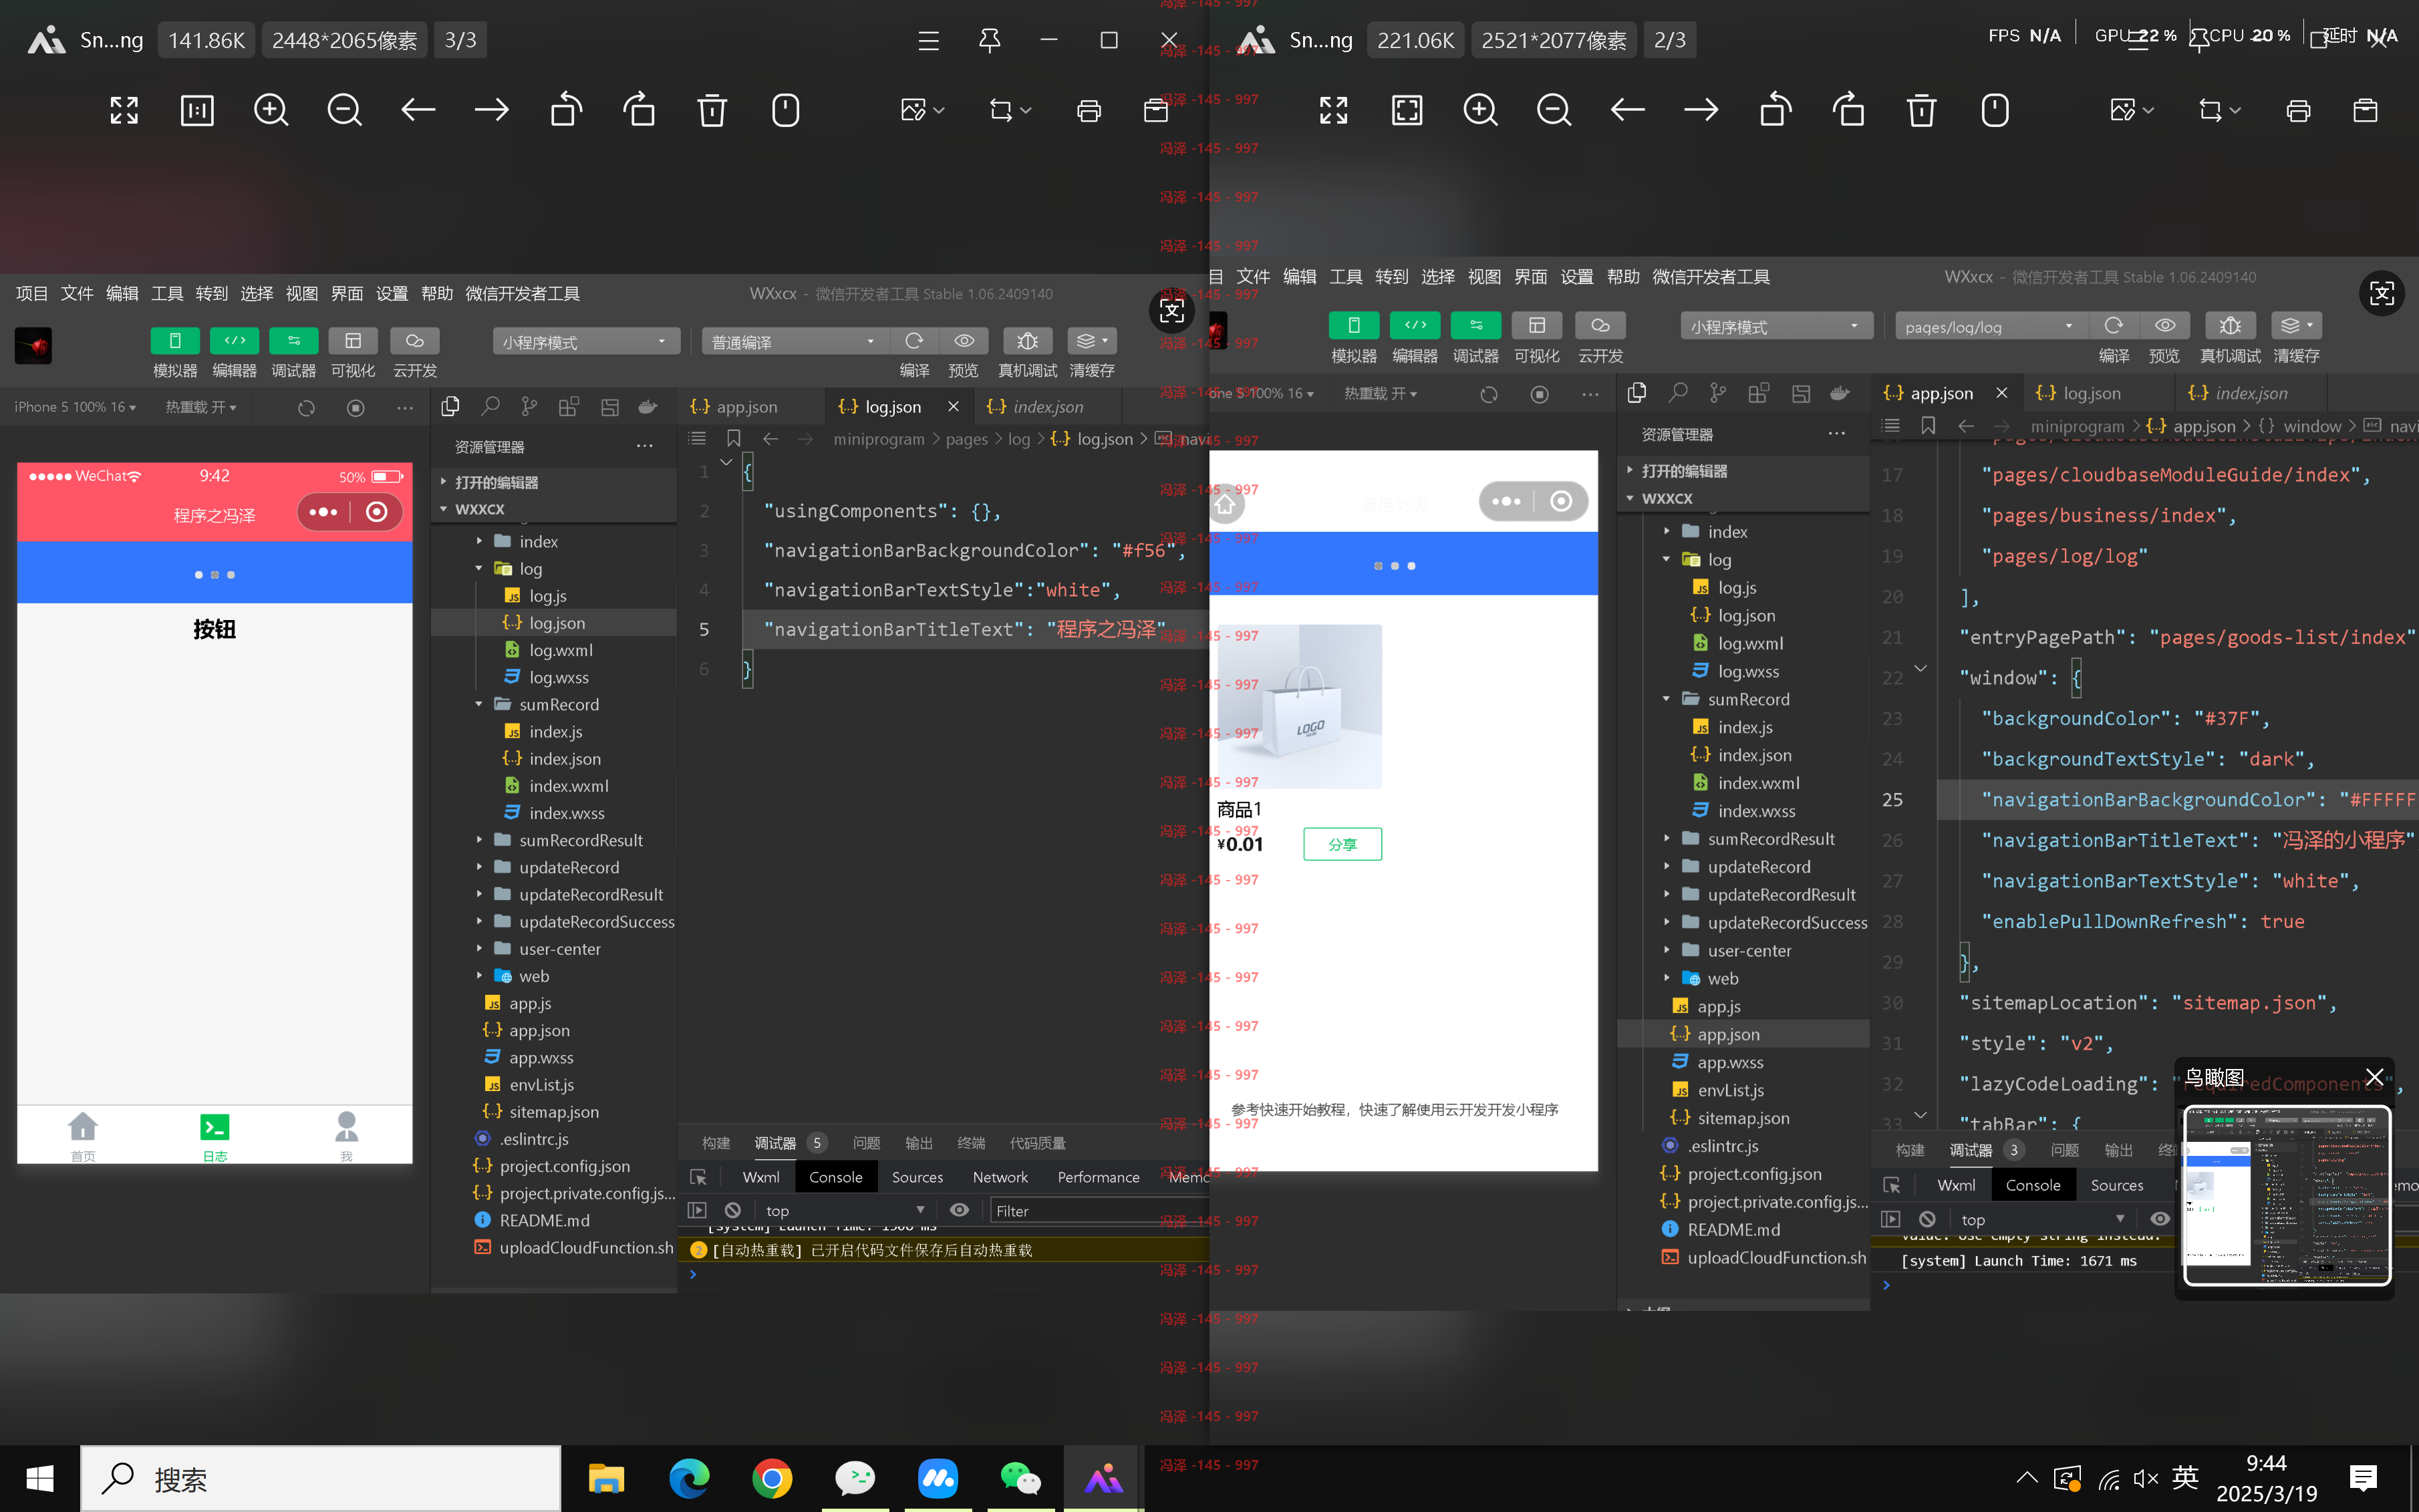Expand user-center folder in right file tree
Viewport: 2419px width, 1512px height.
click(x=1666, y=950)
